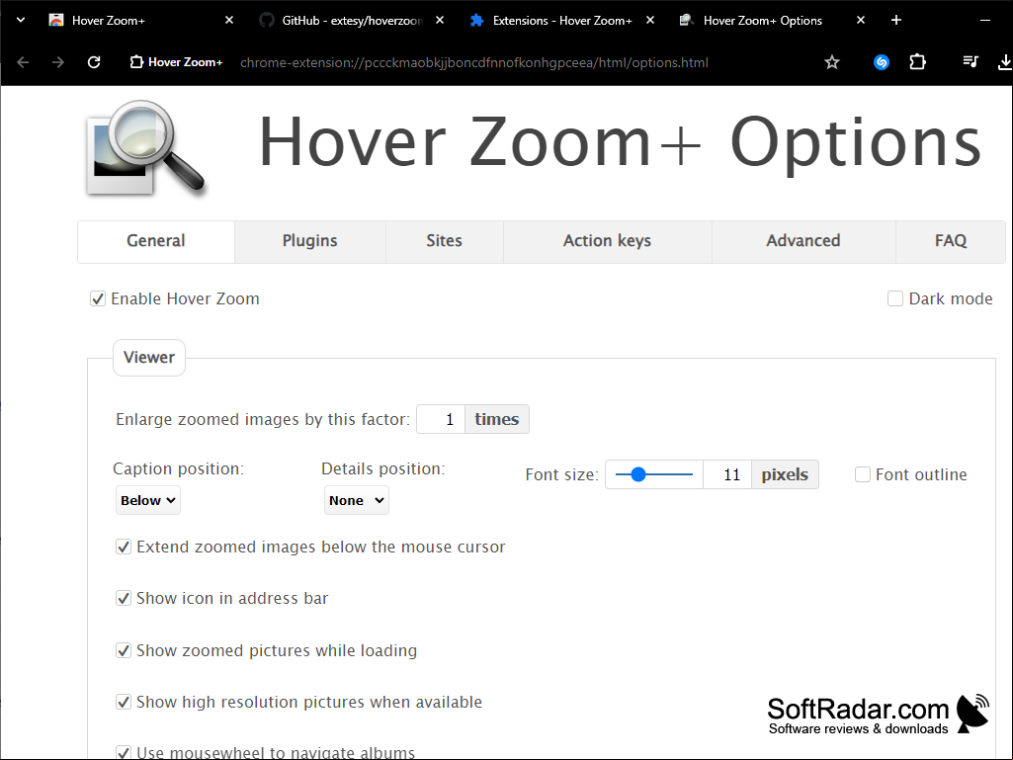Open the Advanced options tab
1013x760 pixels.
pyautogui.click(x=803, y=241)
